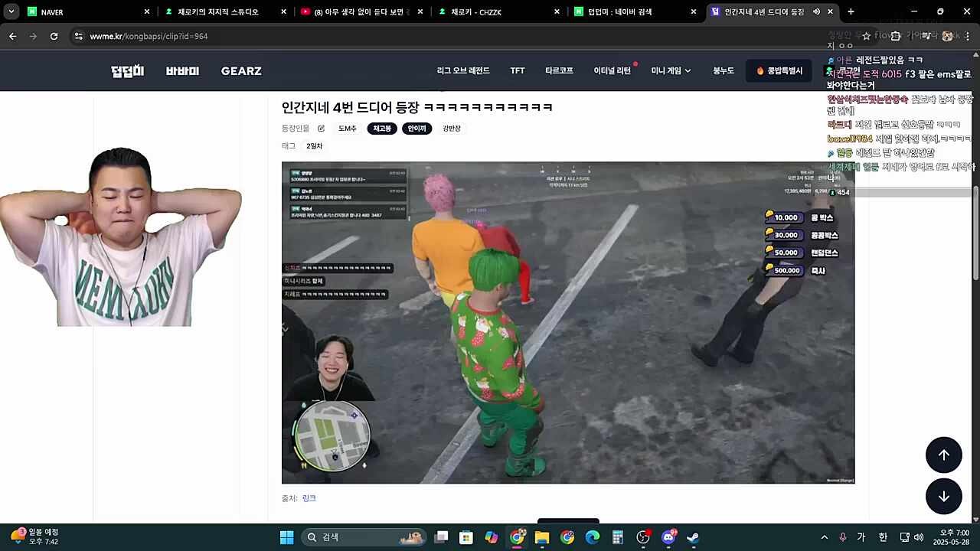This screenshot has height=551, width=980.
Task: Click the browser forward arrow
Action: point(33,36)
